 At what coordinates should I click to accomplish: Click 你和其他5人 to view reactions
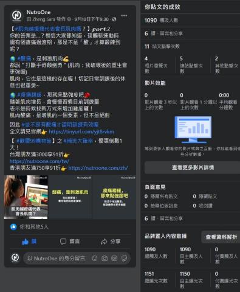[x=34, y=227]
